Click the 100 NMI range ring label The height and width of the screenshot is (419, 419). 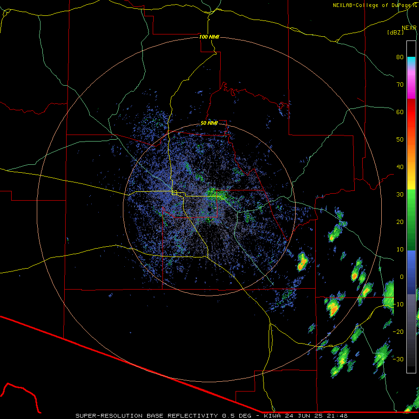pos(209,37)
